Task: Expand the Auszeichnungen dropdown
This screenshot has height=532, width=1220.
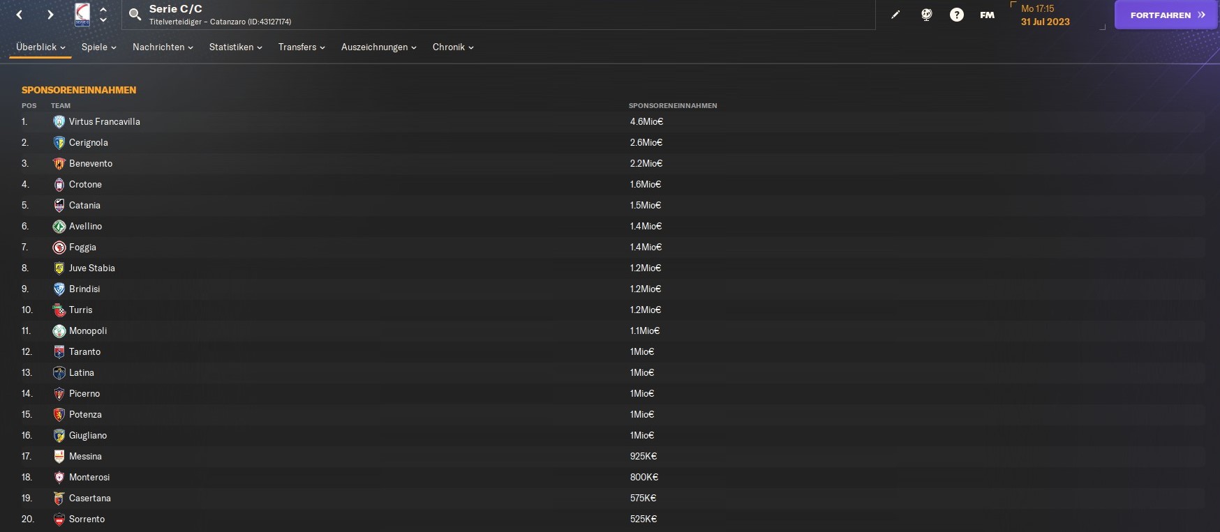Action: click(378, 47)
